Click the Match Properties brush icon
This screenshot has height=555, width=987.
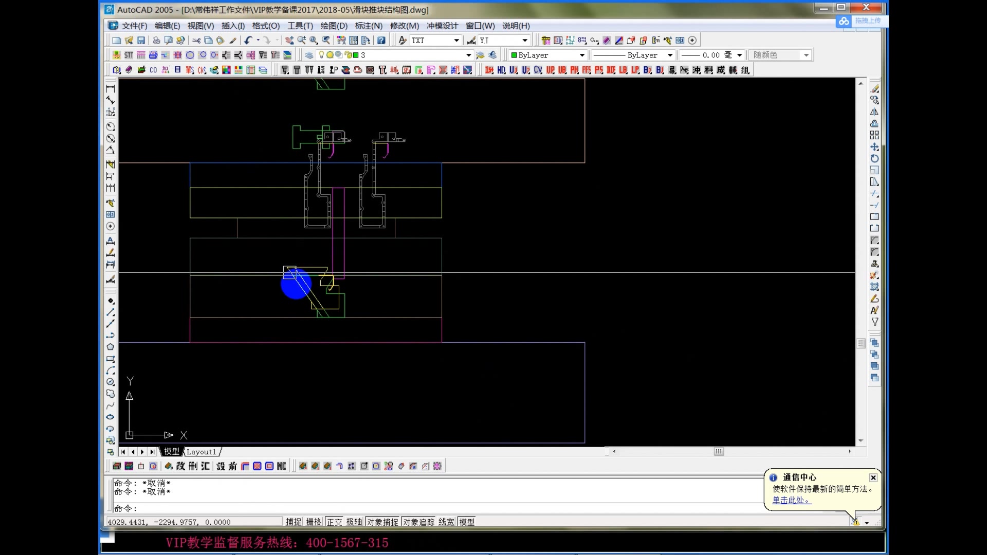click(x=233, y=40)
